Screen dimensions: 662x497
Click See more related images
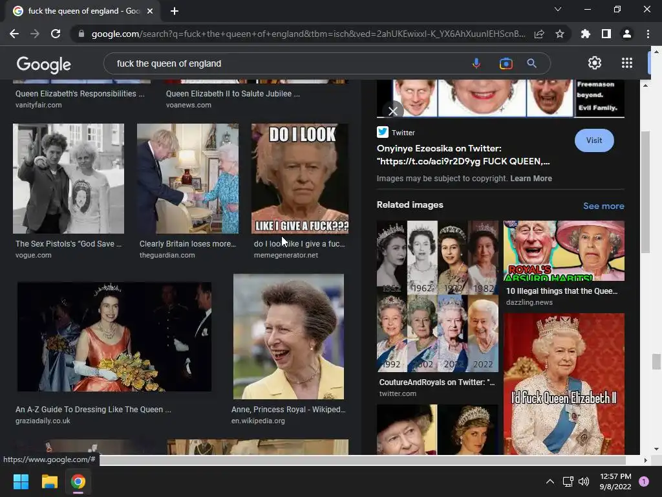603,206
